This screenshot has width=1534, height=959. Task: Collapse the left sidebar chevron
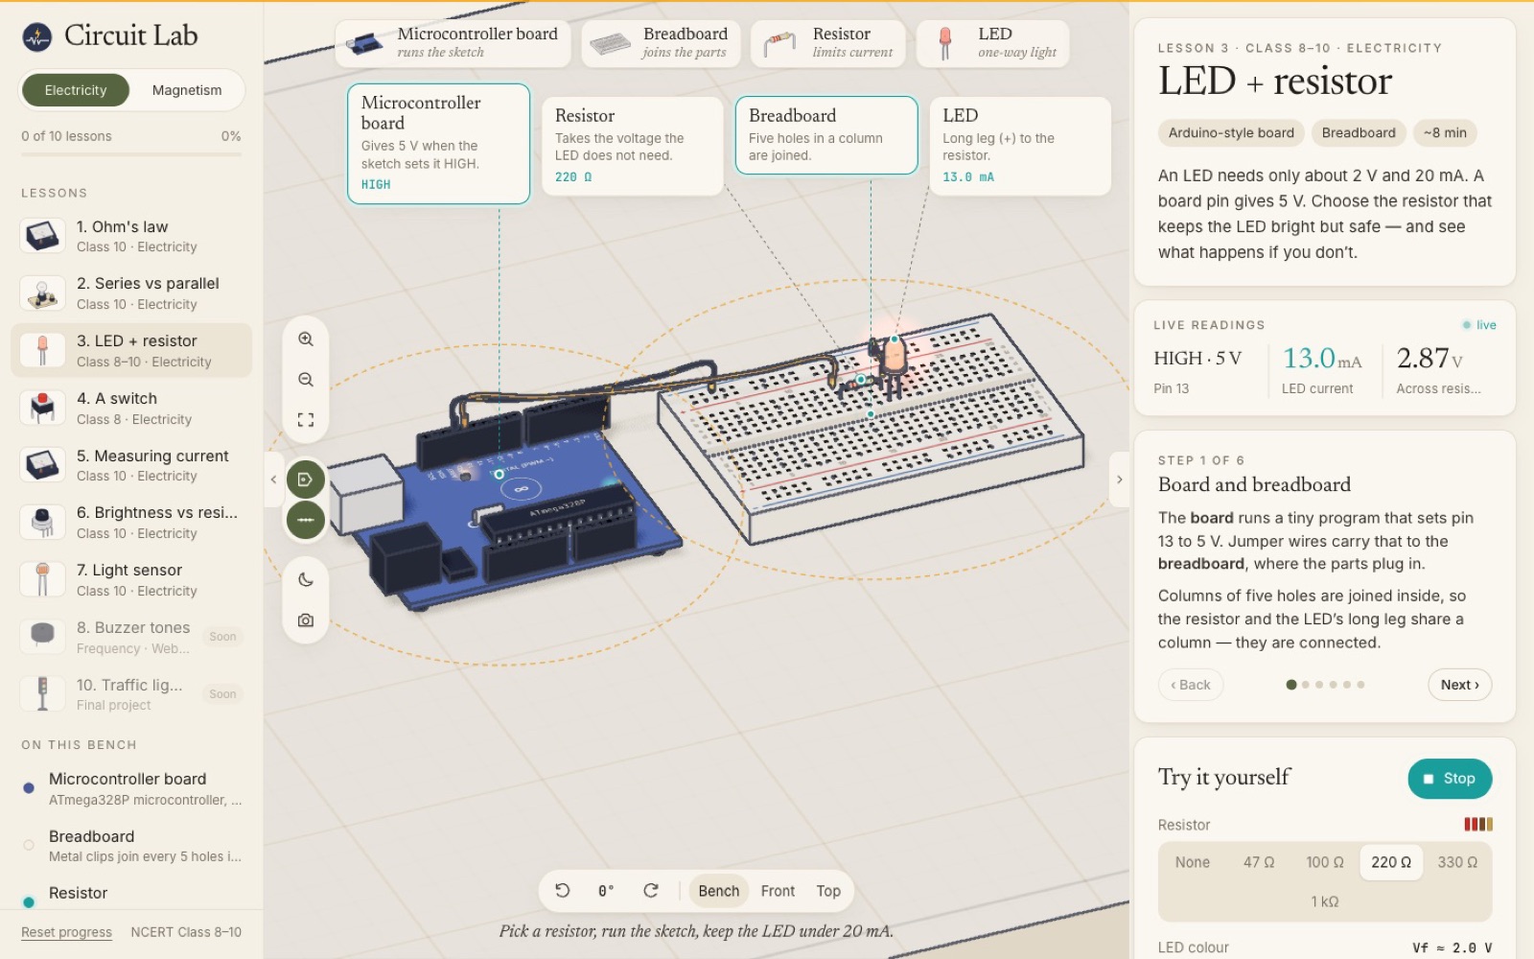pos(273,479)
